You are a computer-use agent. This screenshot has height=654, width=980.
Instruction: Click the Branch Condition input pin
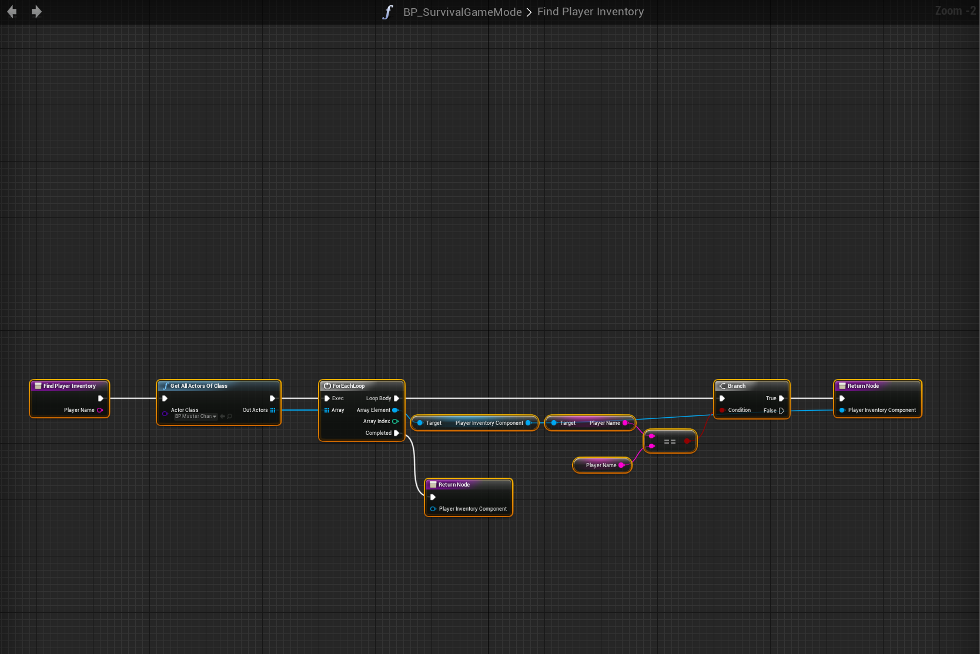pyautogui.click(x=722, y=410)
